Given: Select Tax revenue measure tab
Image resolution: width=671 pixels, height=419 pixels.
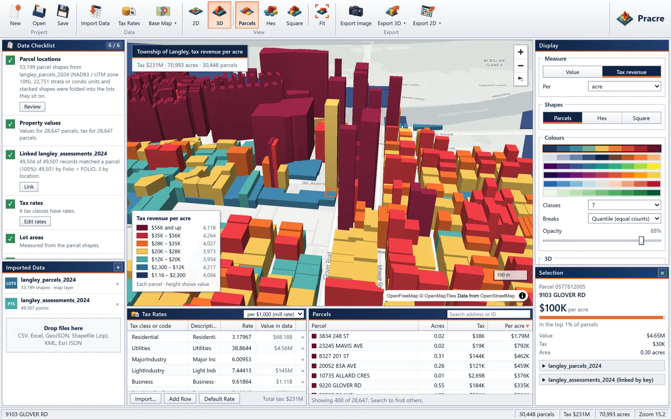Looking at the screenshot, I should click(x=631, y=72).
